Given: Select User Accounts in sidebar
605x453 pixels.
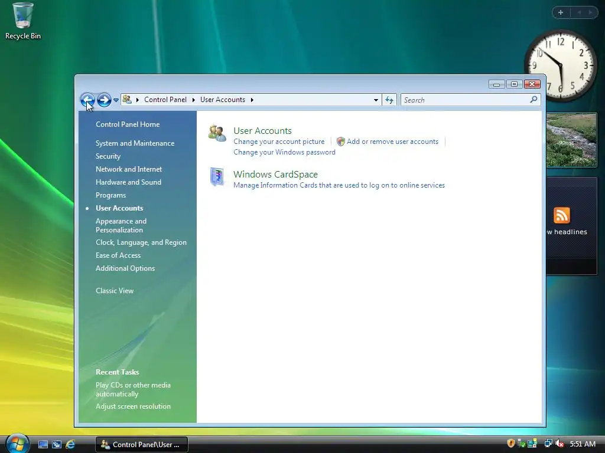Looking at the screenshot, I should click(x=119, y=208).
